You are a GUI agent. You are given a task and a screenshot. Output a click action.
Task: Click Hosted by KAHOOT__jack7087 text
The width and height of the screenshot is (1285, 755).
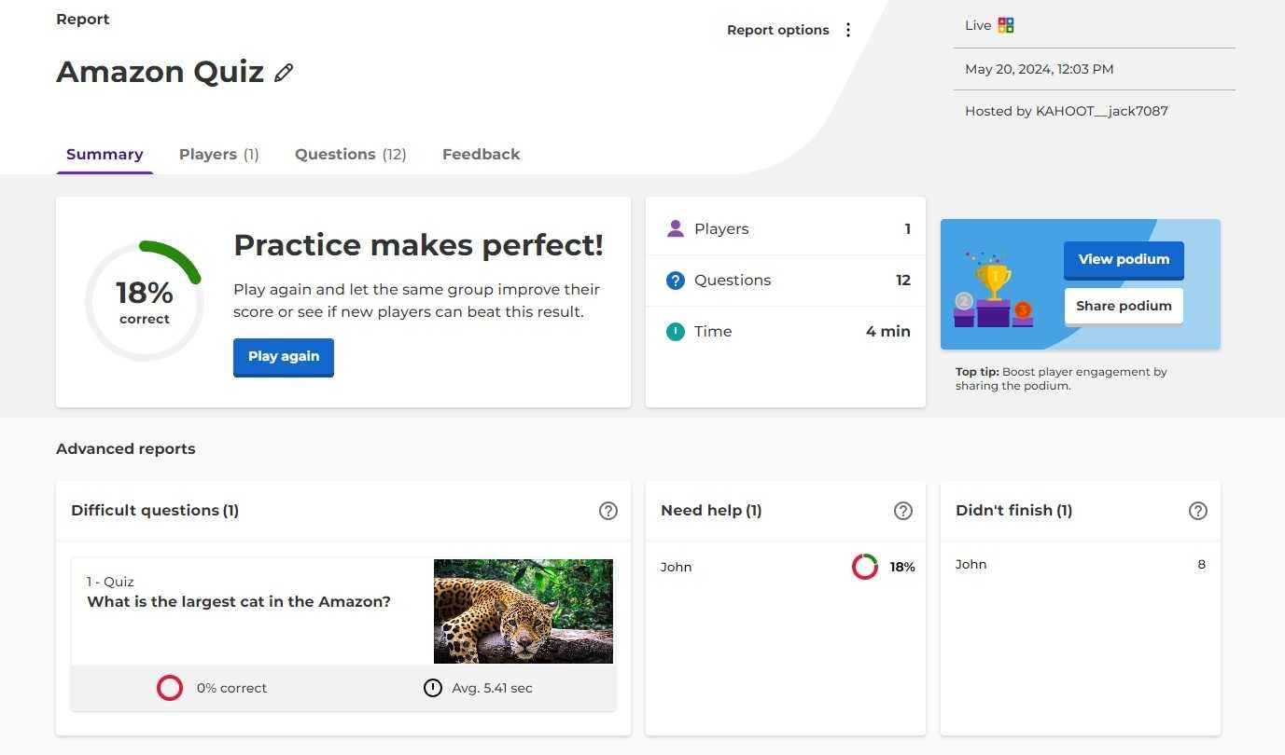point(1067,111)
